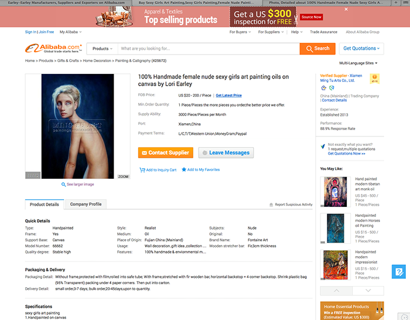Open the My Alibaba dropdown menu
The image size is (410, 320).
click(71, 32)
